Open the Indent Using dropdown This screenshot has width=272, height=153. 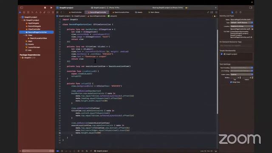click(242, 75)
